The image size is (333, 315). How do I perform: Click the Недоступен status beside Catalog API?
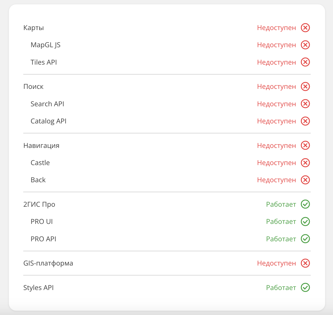pos(276,121)
